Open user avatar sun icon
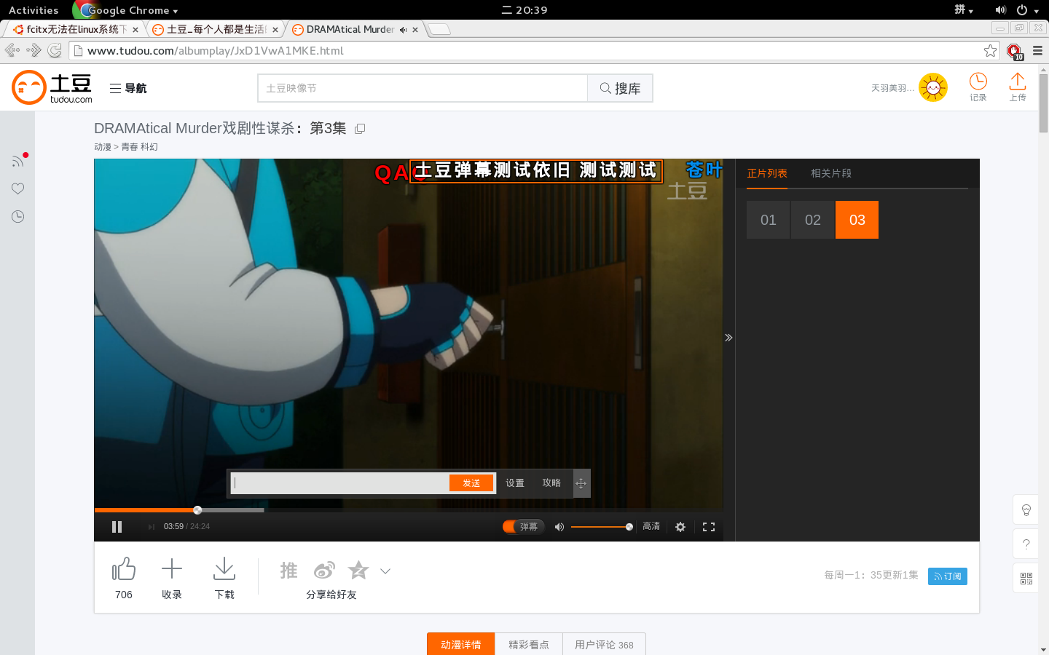 (933, 87)
